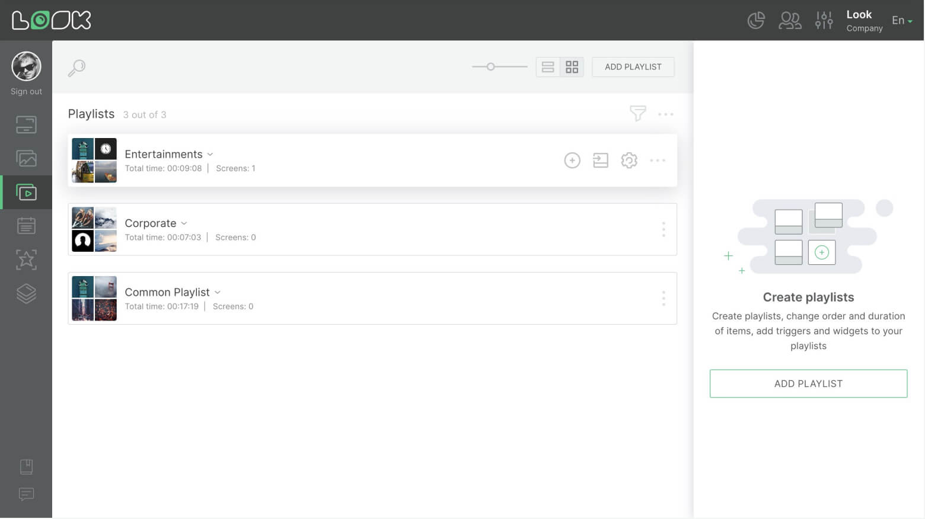
Task: Open the layers stack icon in sidebar
Action: click(26, 293)
